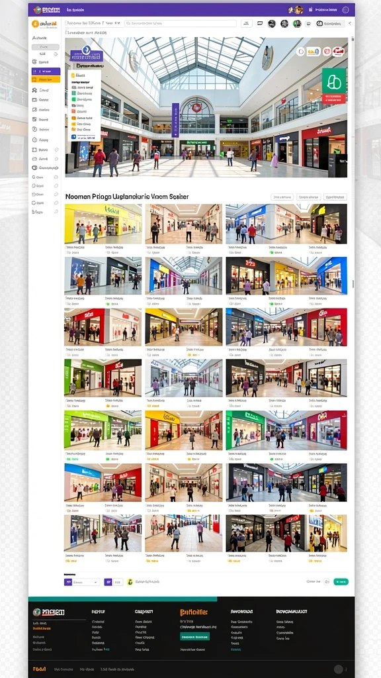The width and height of the screenshot is (381, 678).
Task: Click the gray round icon in footer bottom bar
Action: [x=339, y=669]
